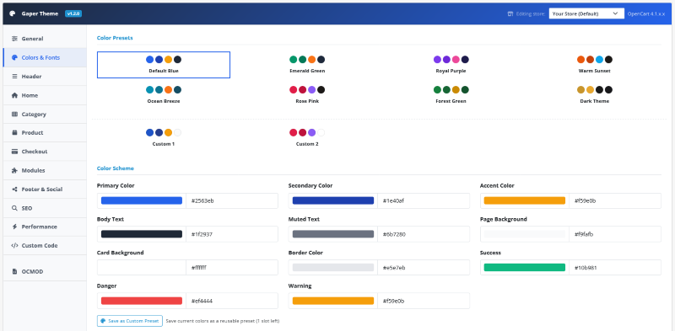
Task: Apply the Warm Sunset preset
Action: [x=595, y=65]
